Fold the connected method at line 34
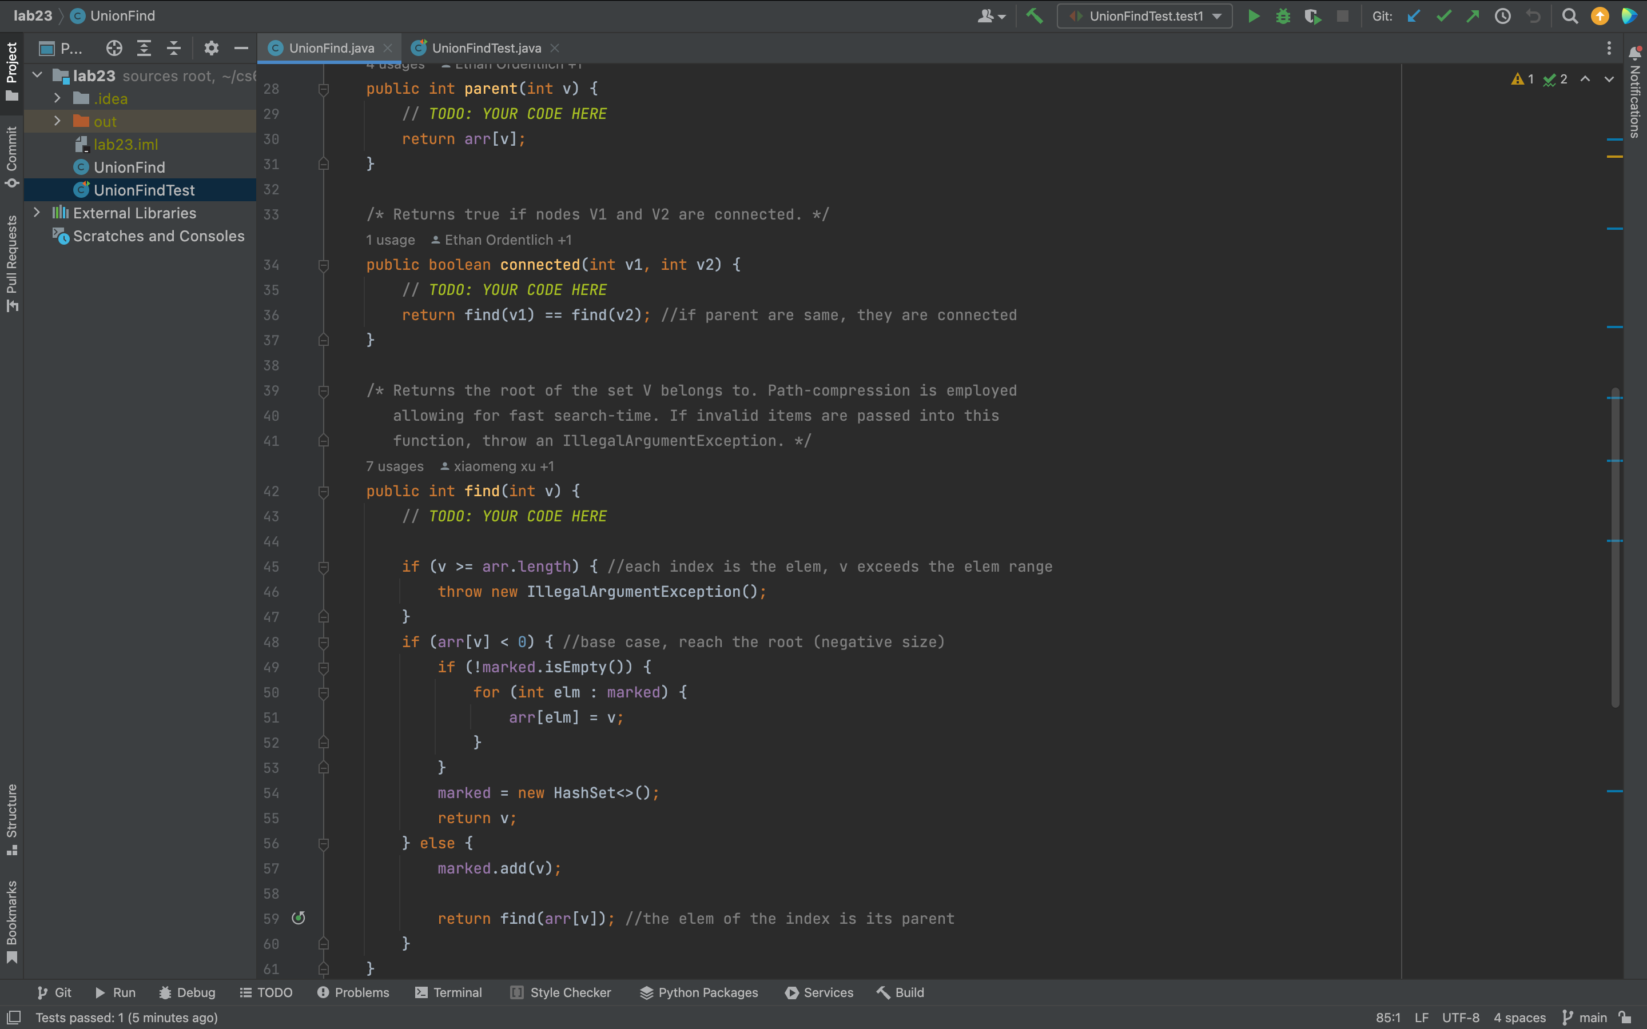Screen dimensions: 1647x1029 tap(324, 265)
